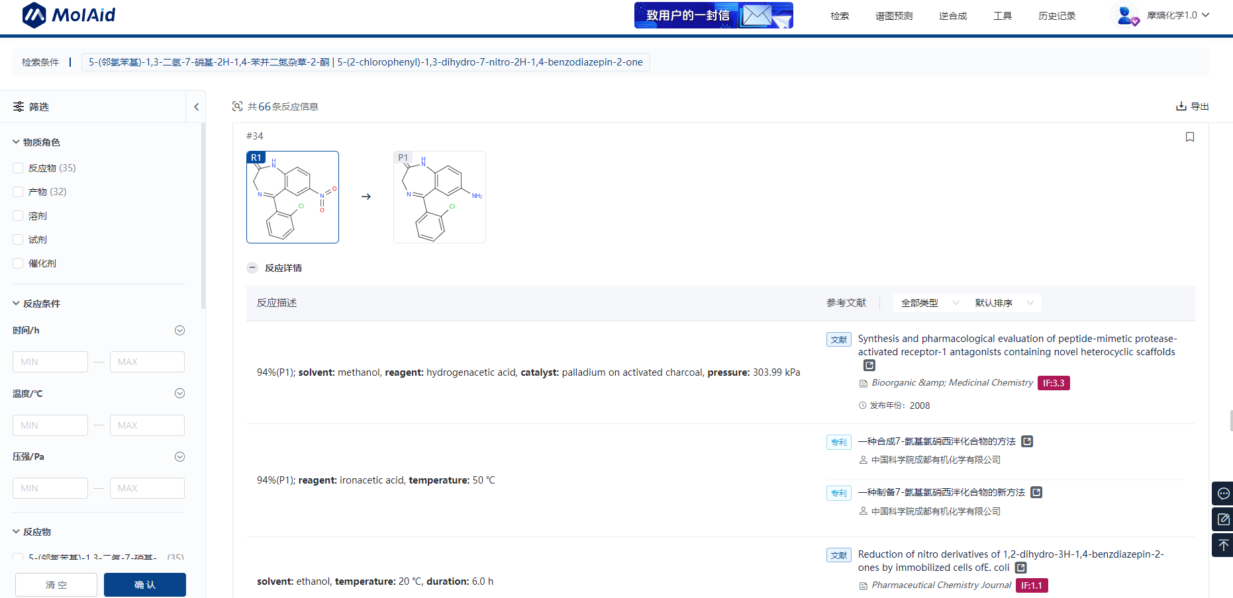
Task: Enable the 催化剂 filter checkbox
Action: tap(18, 263)
